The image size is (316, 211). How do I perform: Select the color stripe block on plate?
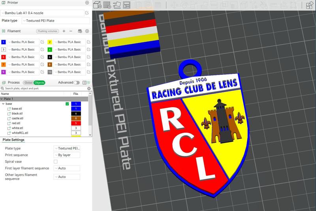[x=132, y=35]
